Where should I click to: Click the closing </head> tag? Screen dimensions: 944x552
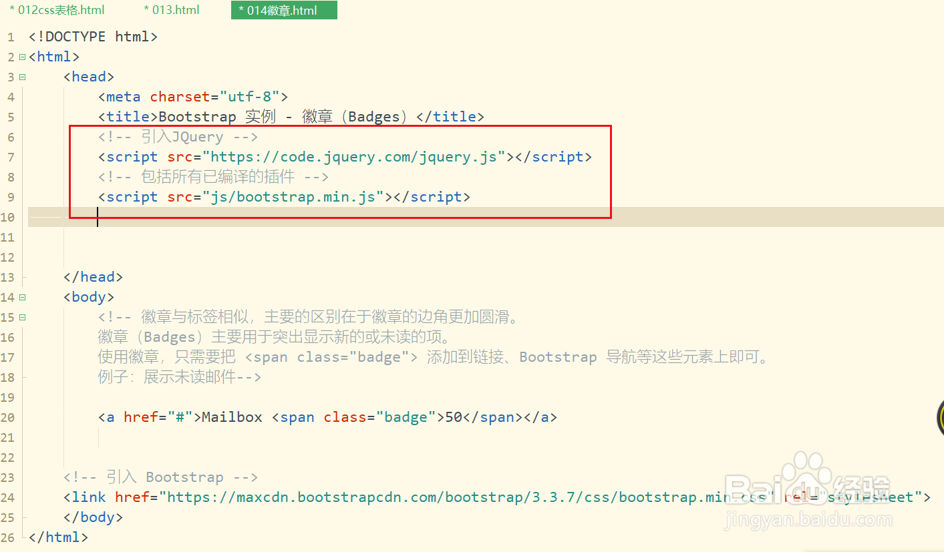pos(94,277)
